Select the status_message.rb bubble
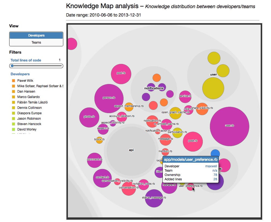271x222 pixels. 154,198
